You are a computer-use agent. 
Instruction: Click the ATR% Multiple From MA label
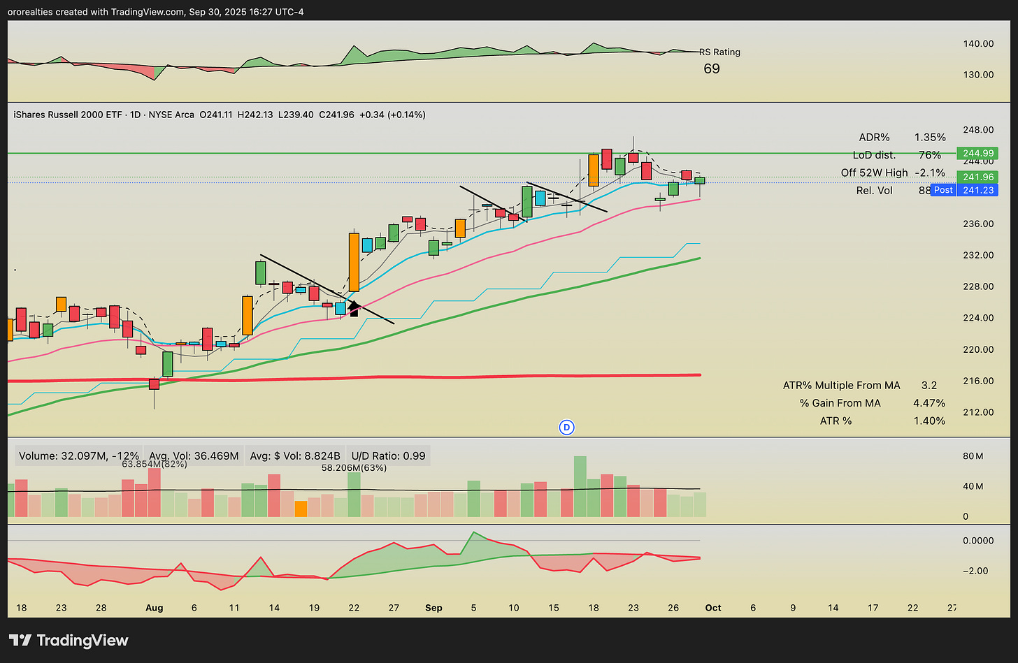[841, 385]
